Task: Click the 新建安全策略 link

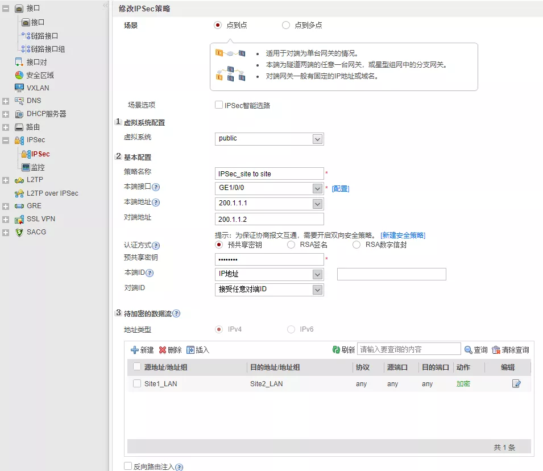Action: pyautogui.click(x=403, y=235)
